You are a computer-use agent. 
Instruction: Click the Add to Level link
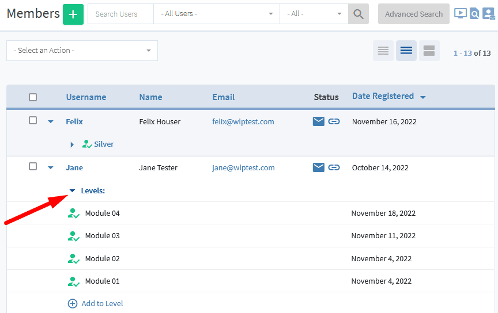tap(102, 303)
